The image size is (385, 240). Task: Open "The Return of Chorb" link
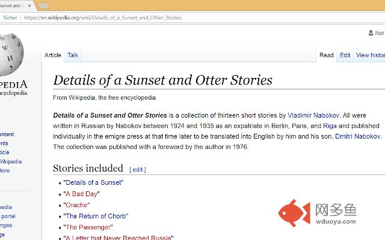(x=96, y=216)
